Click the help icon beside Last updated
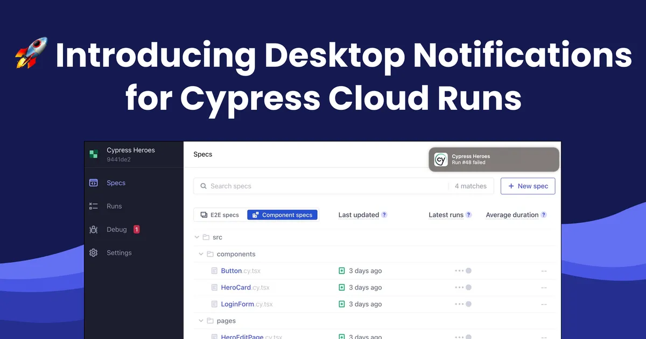646x339 pixels. point(384,215)
